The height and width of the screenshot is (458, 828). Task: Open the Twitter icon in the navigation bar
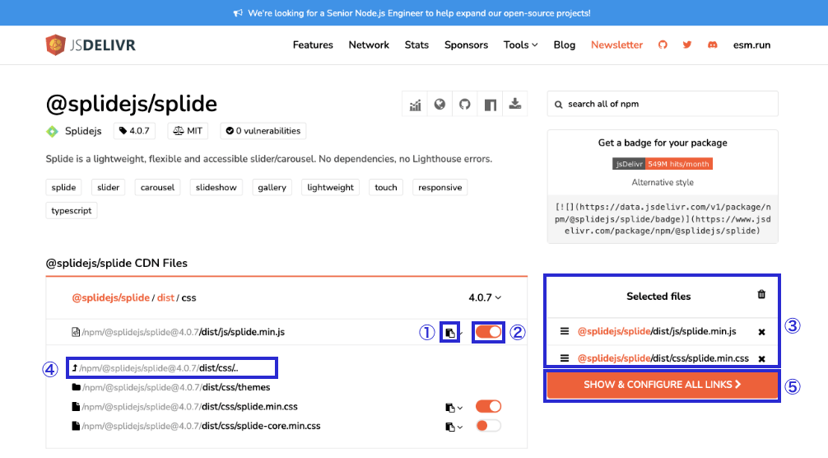[x=687, y=45]
